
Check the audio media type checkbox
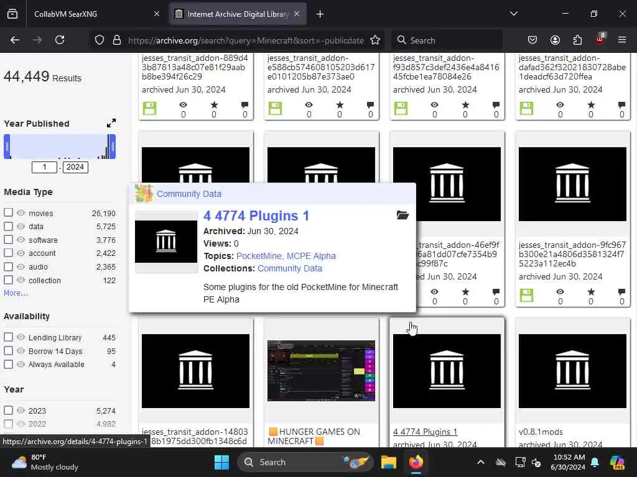coord(8,266)
